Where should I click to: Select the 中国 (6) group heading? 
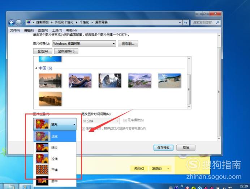click(x=46, y=68)
